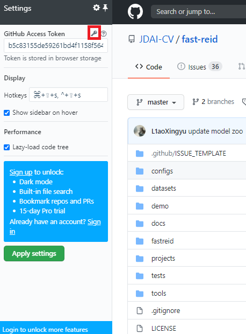Image resolution: width=246 pixels, height=334 pixels.
Task: Click the key icon beside GitHub Access Token
Action: point(94,33)
